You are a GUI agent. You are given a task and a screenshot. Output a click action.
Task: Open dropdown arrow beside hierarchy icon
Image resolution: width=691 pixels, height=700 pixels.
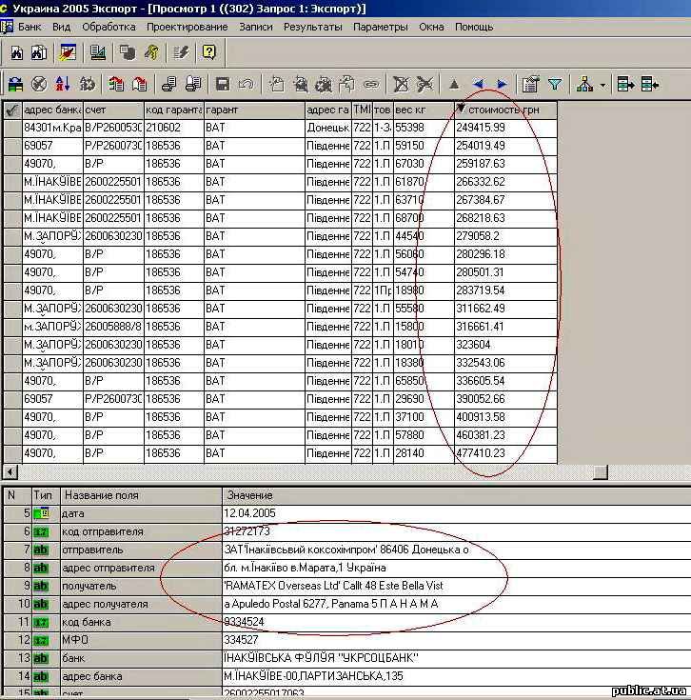tap(602, 85)
